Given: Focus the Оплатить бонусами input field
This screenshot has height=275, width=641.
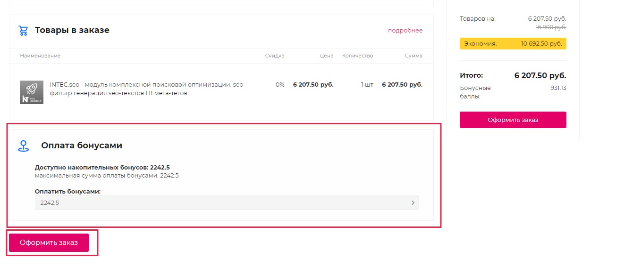Looking at the screenshot, I should coord(222,203).
